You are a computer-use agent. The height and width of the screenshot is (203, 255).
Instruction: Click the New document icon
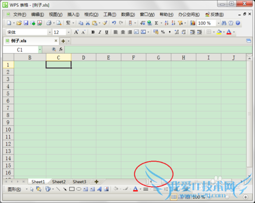tap(9, 23)
